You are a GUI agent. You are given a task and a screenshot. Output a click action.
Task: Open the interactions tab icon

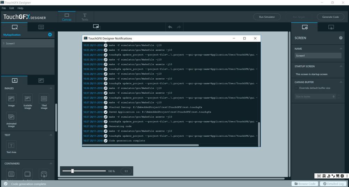click(x=331, y=27)
